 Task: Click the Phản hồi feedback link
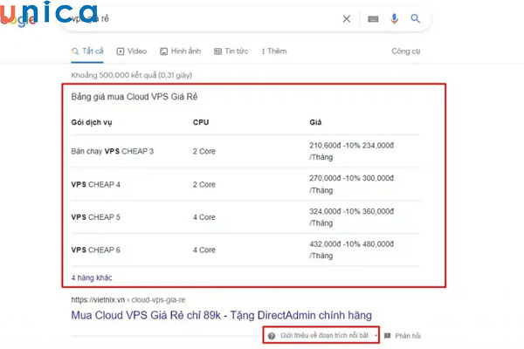408,336
